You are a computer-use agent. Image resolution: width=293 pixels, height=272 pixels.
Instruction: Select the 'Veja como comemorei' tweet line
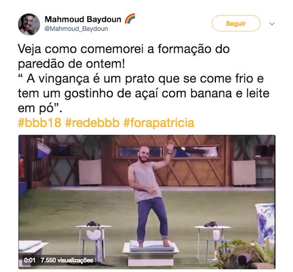(124, 49)
